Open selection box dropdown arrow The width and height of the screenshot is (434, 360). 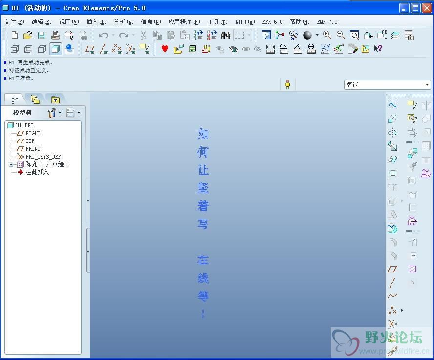(249, 35)
